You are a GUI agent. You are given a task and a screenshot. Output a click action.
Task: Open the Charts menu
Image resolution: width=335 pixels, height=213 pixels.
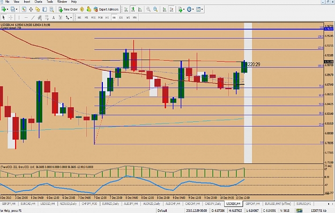(39, 2)
